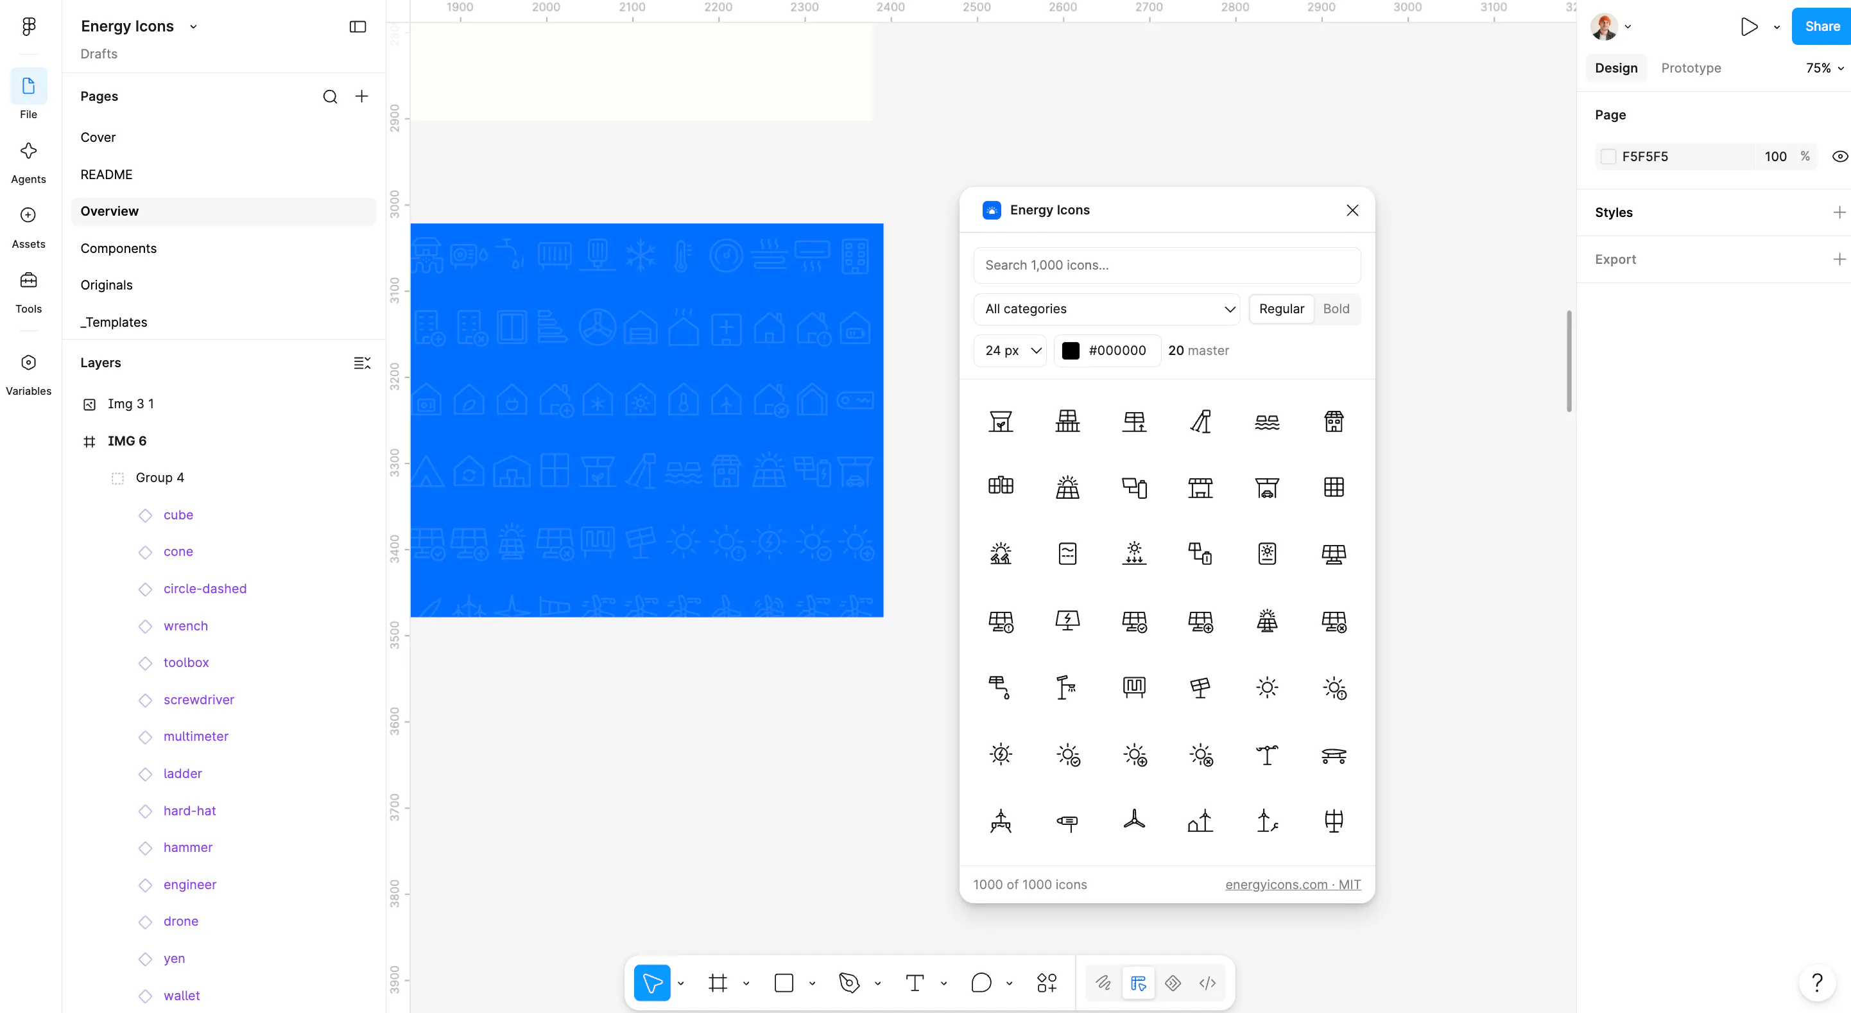
Task: Click the search pages magnifier icon
Action: coord(330,96)
